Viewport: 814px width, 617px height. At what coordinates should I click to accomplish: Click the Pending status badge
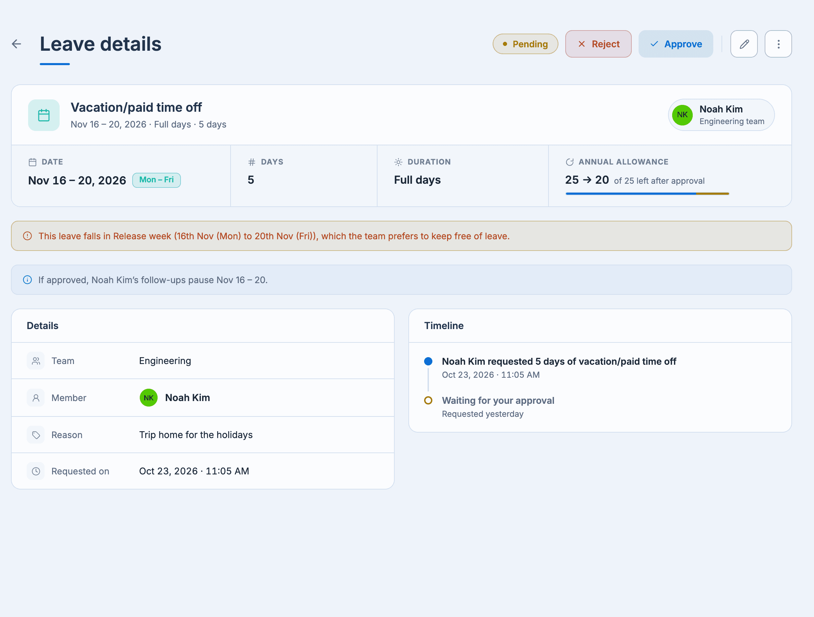click(x=525, y=44)
